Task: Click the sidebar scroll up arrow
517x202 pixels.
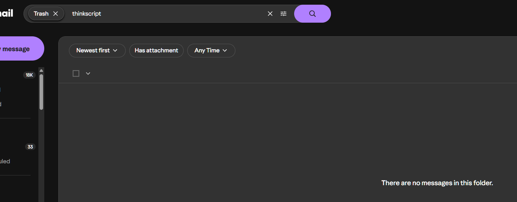Action: pos(41,70)
